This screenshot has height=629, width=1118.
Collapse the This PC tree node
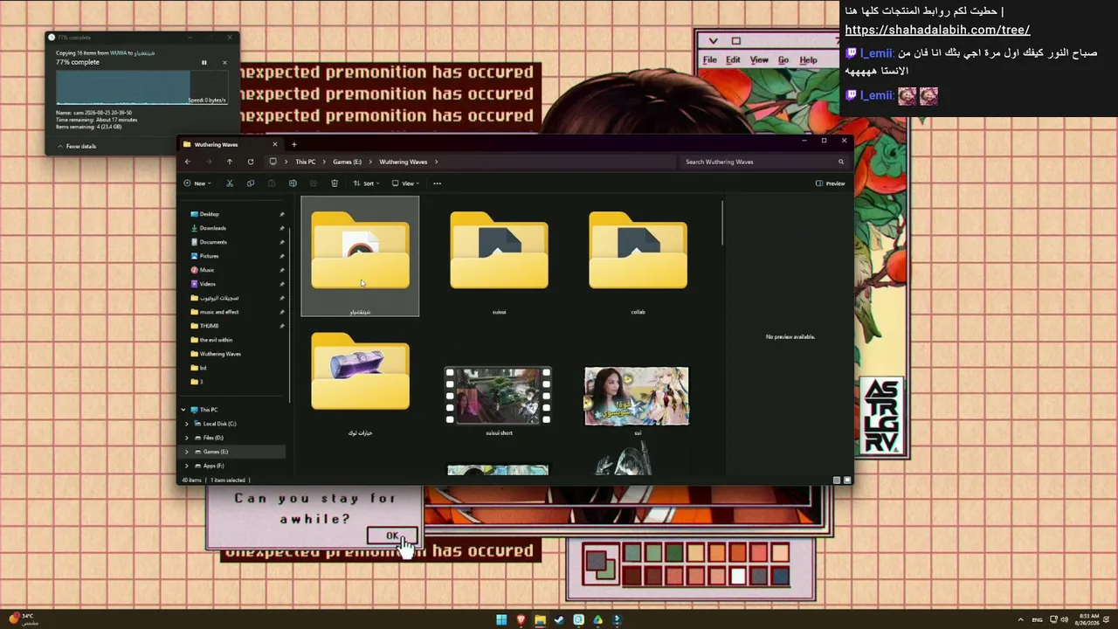click(x=183, y=410)
